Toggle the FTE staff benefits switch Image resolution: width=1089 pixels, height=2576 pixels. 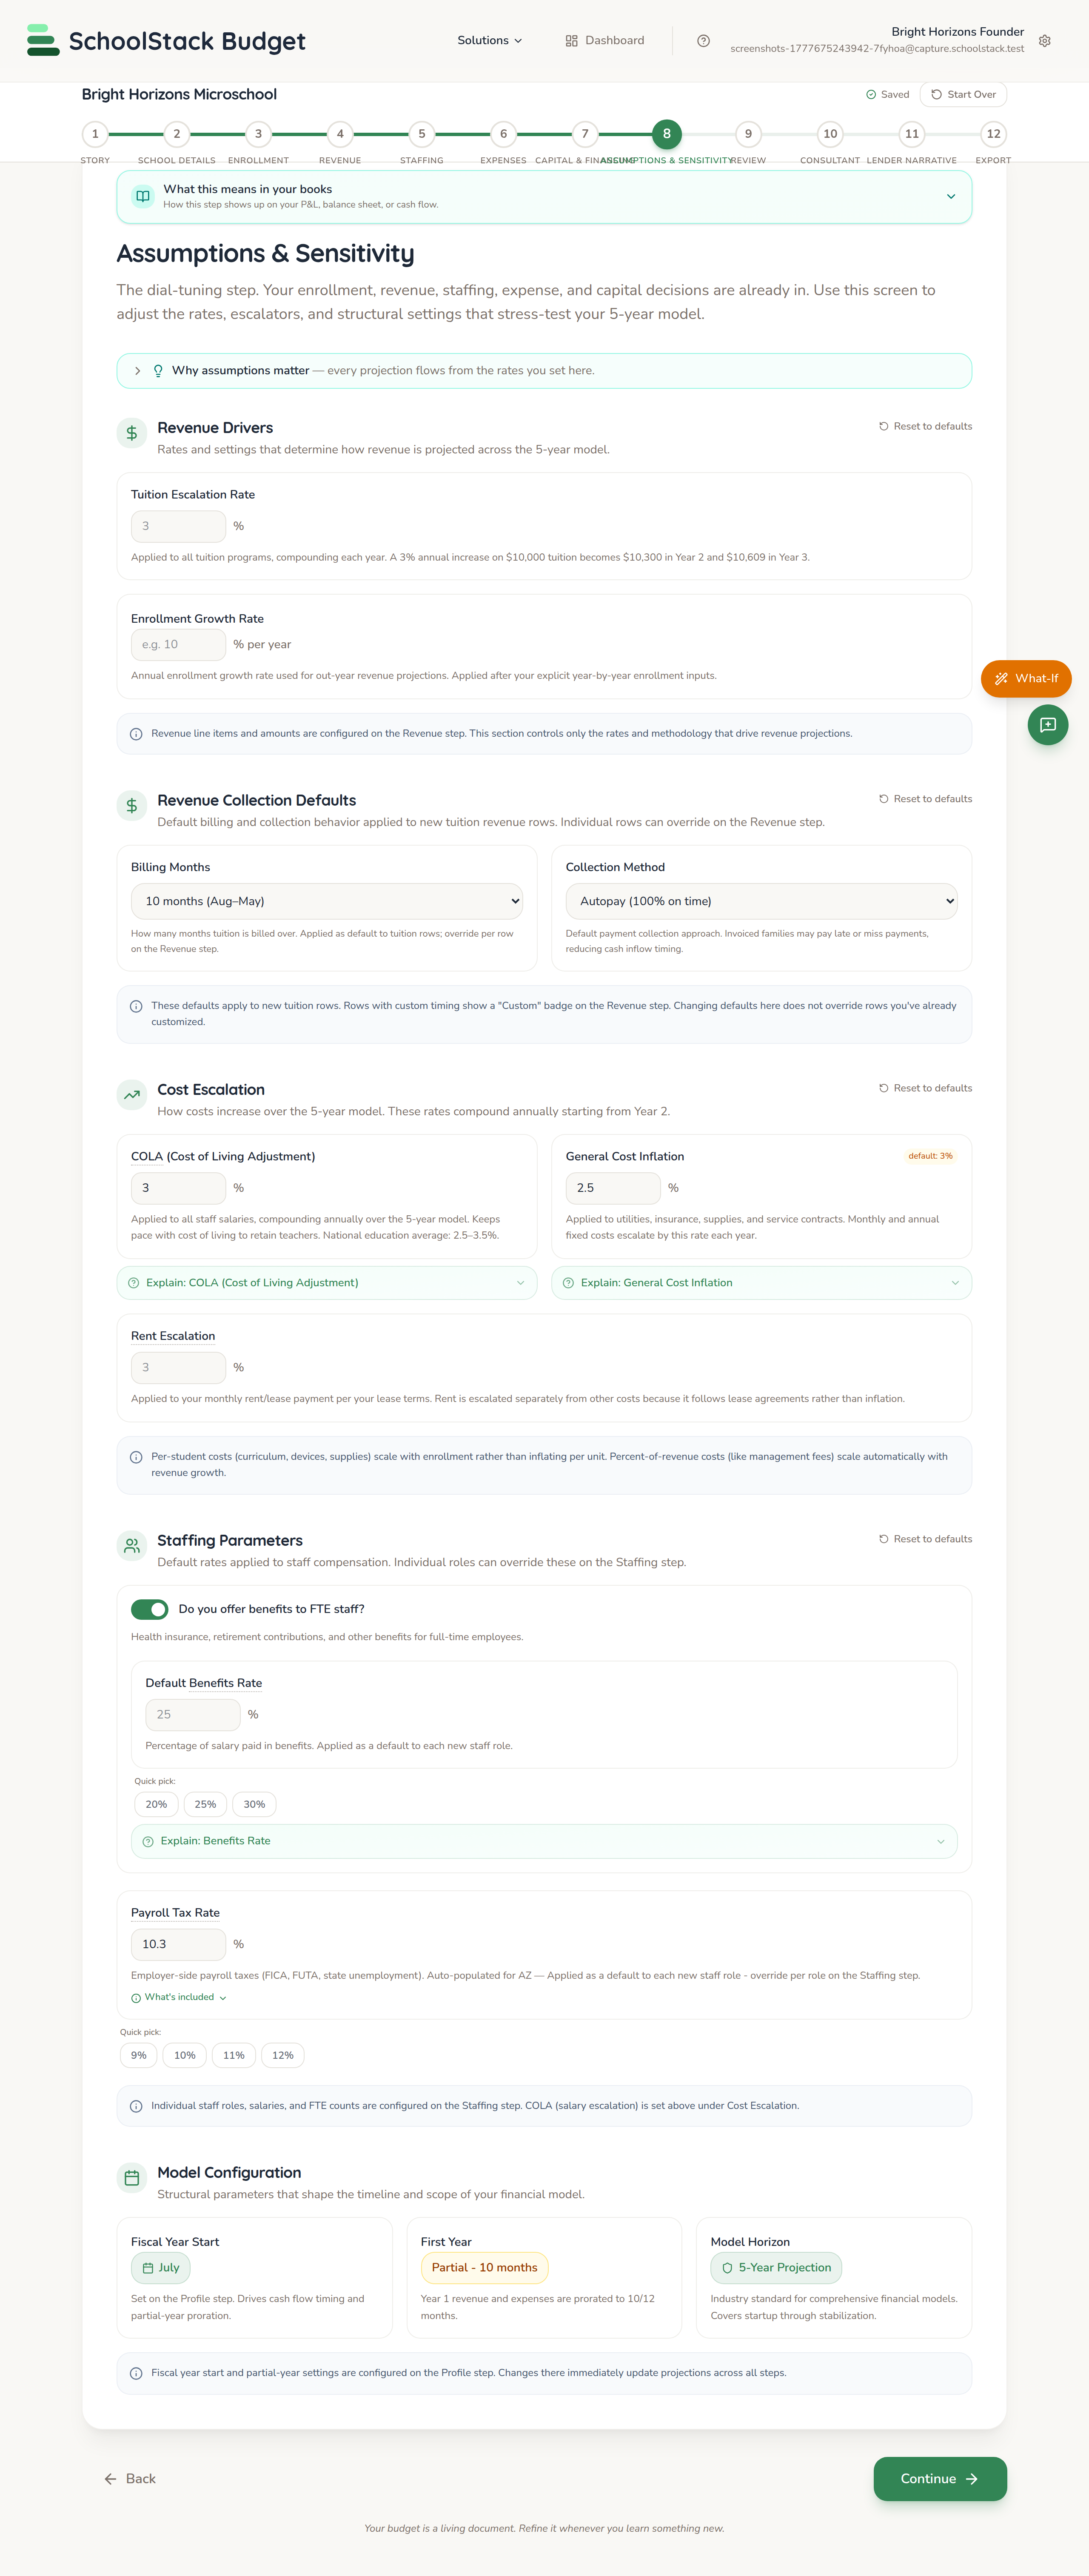pyautogui.click(x=150, y=1609)
